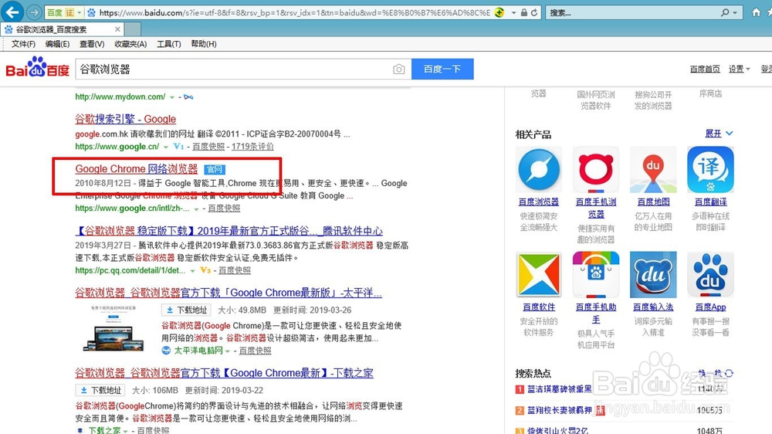Click the browser address bar URL
Screen dimensions: 772x434
click(x=294, y=12)
